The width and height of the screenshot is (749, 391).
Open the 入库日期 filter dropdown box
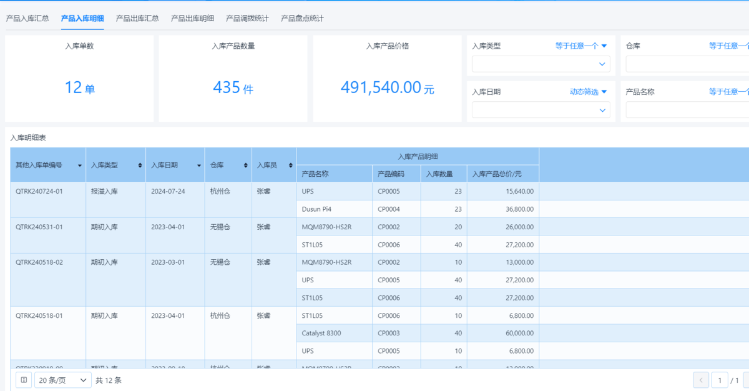[540, 110]
